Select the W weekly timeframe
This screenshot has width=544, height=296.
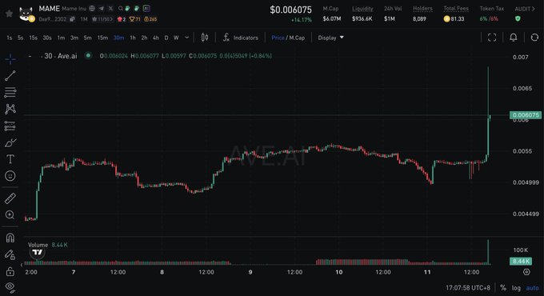click(x=176, y=38)
